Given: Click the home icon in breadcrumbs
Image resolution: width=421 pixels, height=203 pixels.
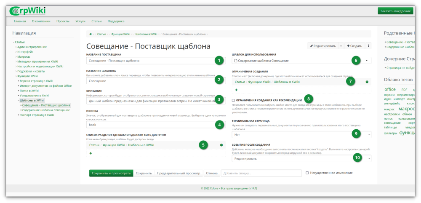Looking at the screenshot, I should [x=91, y=34].
